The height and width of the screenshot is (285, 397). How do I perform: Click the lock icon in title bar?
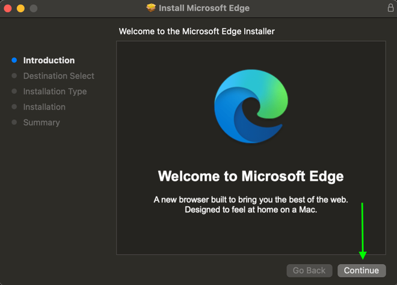pos(390,8)
